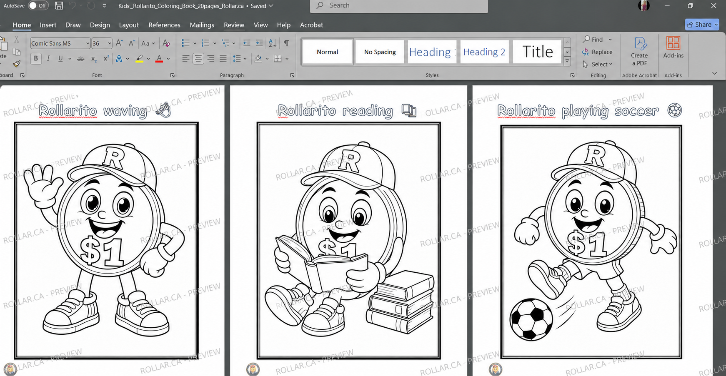This screenshot has height=376, width=726.
Task: Switch to the Home tab
Action: point(22,25)
